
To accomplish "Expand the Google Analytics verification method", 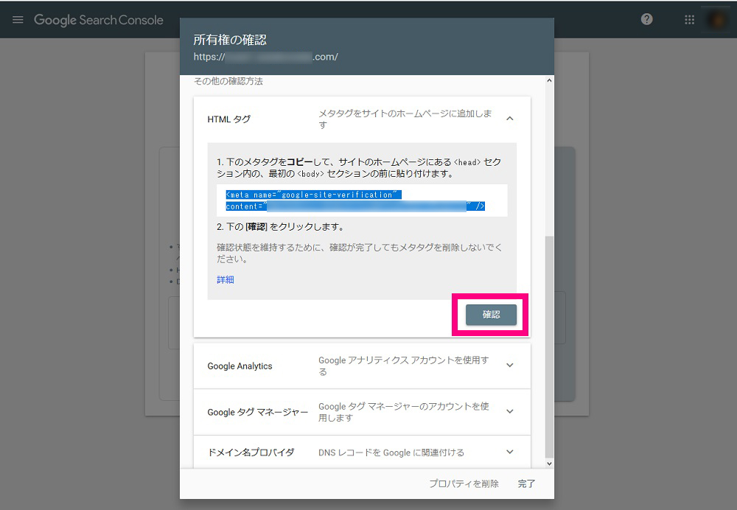I will click(x=510, y=366).
